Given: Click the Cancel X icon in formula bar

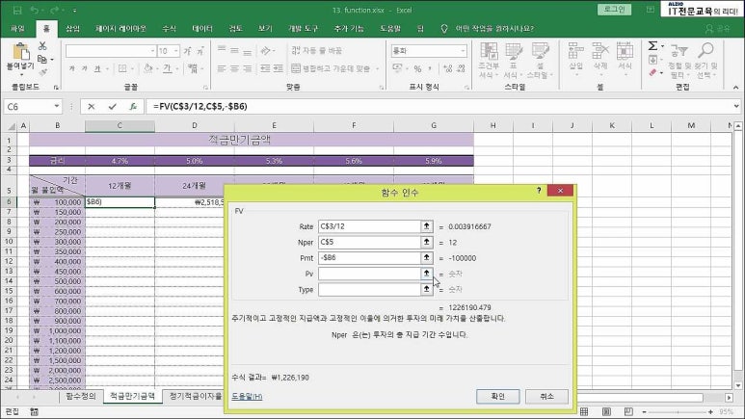Looking at the screenshot, I should coord(92,106).
